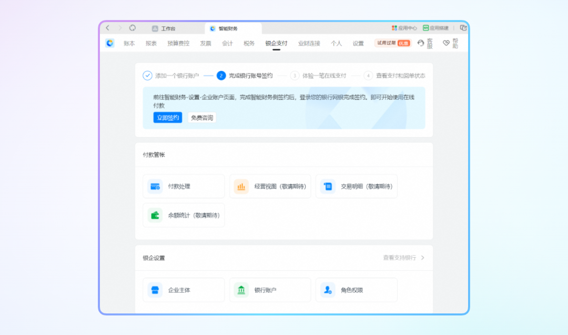Click the browser refresh icon
This screenshot has height=335, width=568.
point(133,28)
